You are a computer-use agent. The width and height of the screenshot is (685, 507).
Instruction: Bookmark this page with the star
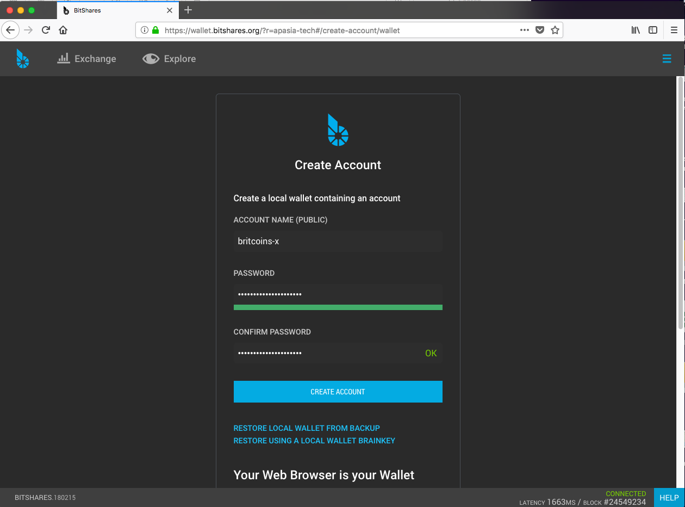pos(555,30)
